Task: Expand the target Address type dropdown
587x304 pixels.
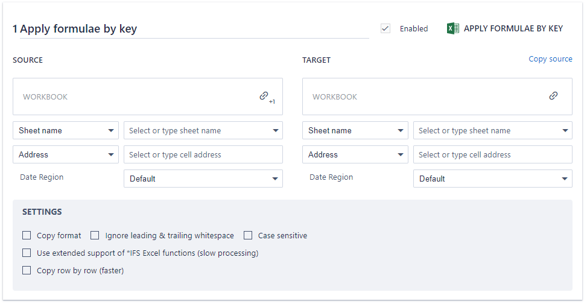Action: (x=355, y=154)
